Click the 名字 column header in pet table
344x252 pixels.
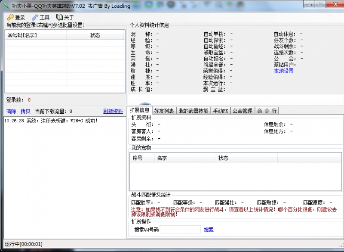tap(185, 158)
